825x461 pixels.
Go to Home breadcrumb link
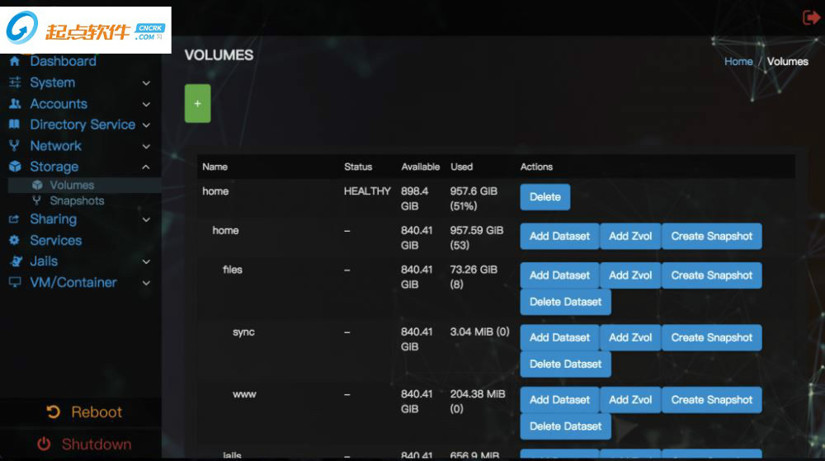click(738, 62)
